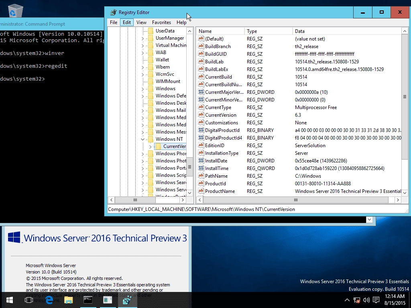Open File Explorer from the taskbar

[68, 300]
